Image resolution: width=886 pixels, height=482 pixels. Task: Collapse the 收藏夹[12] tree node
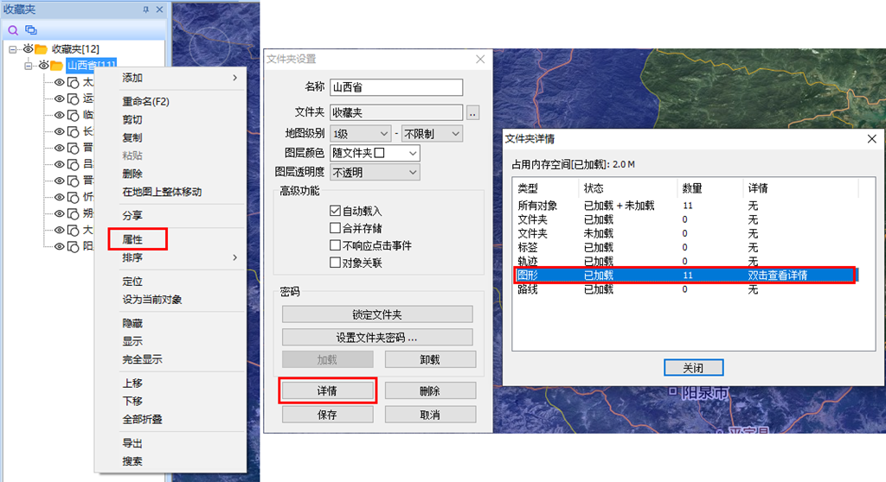pyautogui.click(x=13, y=49)
